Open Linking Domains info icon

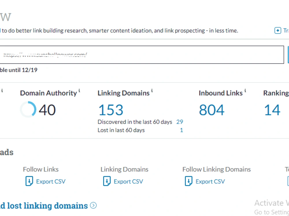(152, 90)
